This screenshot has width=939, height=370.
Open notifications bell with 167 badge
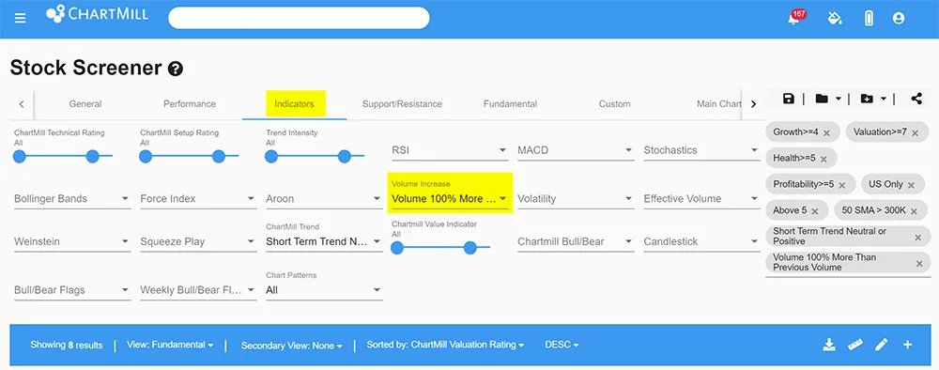pyautogui.click(x=794, y=18)
